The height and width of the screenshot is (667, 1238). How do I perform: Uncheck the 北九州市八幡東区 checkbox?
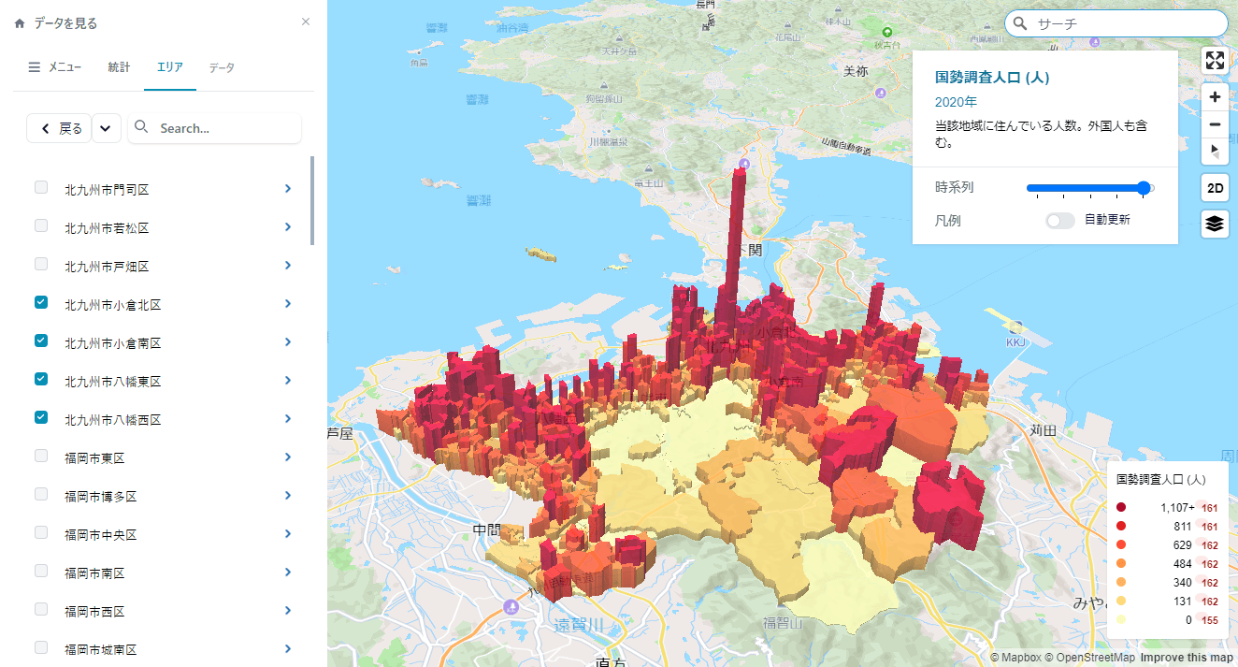point(41,379)
